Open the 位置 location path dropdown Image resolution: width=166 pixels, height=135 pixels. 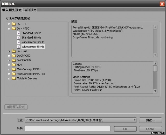[135, 120]
